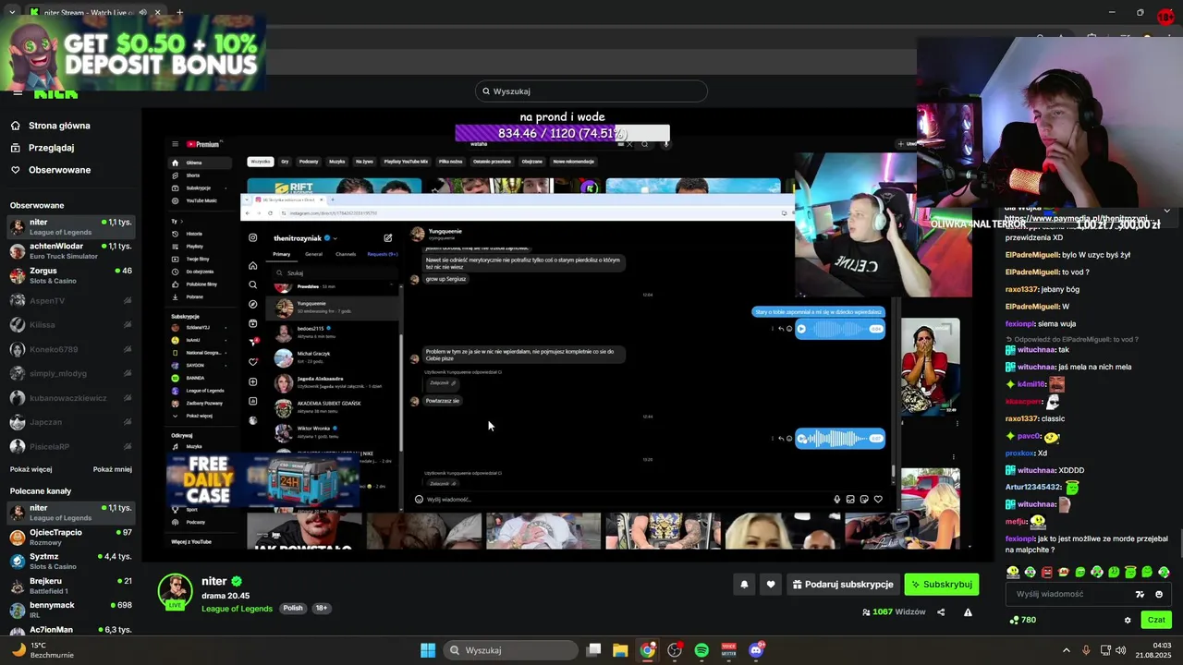
Task: Open the emoji picker in chat input
Action: coord(1159,594)
